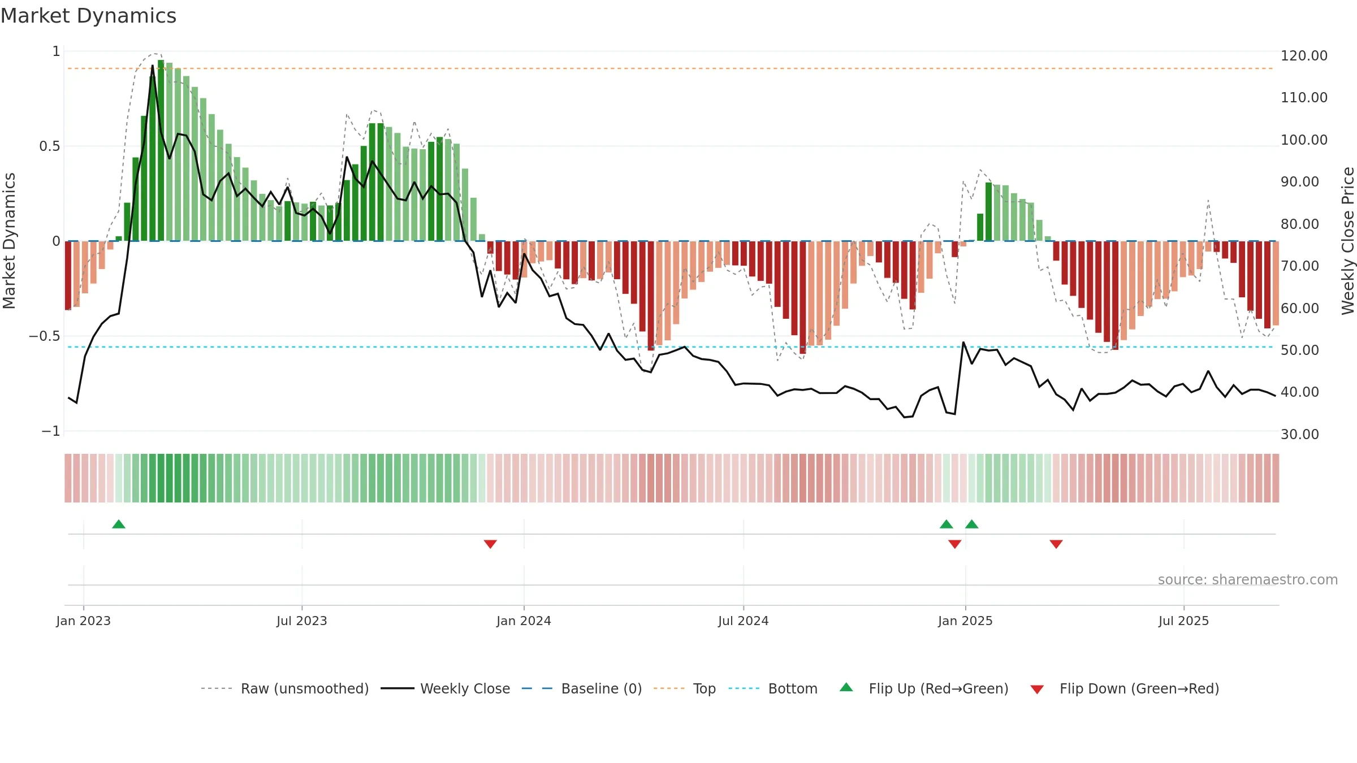This screenshot has height=763, width=1357.
Task: Click the 80.00 right-axis price label
Action: pos(1300,224)
